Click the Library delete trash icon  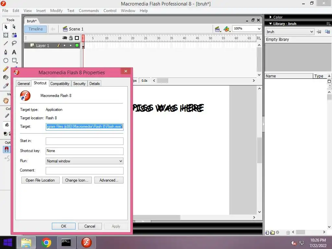(288, 232)
